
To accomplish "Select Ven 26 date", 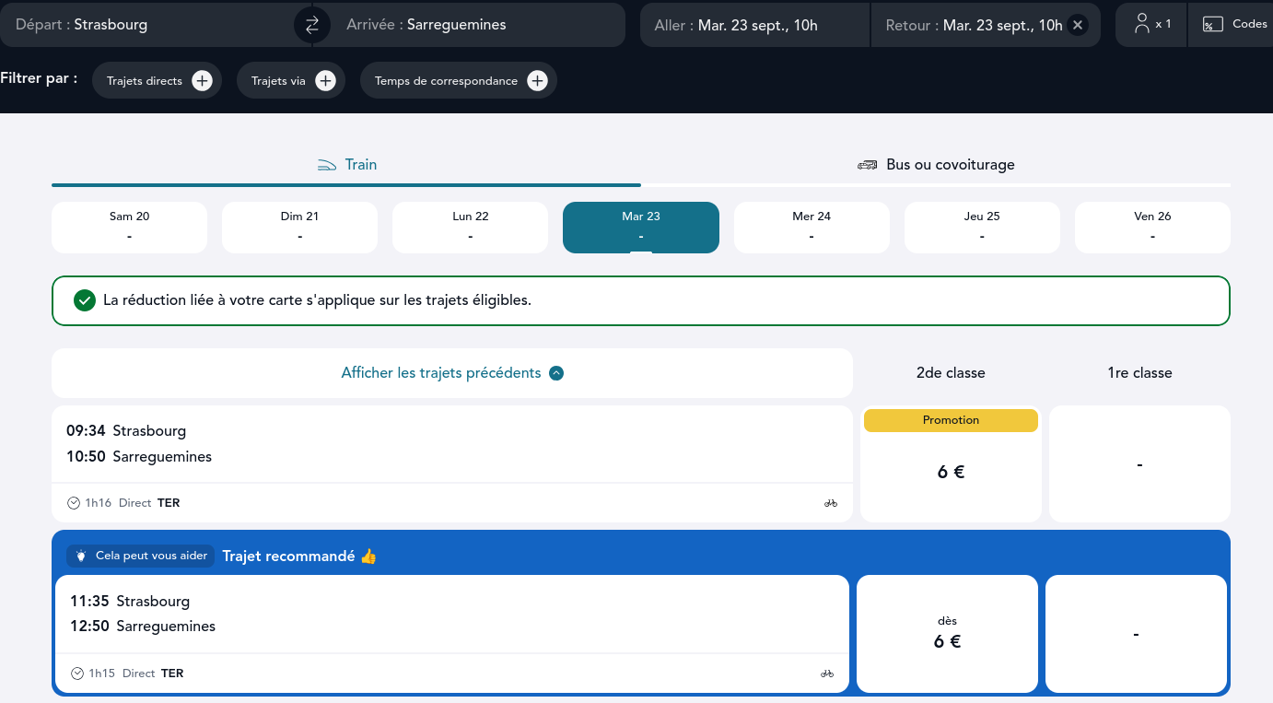I will pos(1151,227).
